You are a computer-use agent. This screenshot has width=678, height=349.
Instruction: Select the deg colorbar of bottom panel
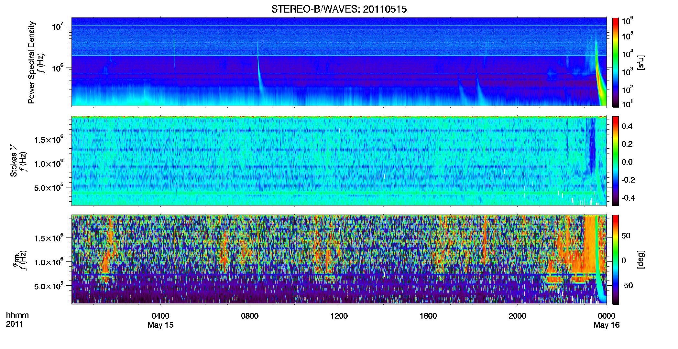[616, 259]
